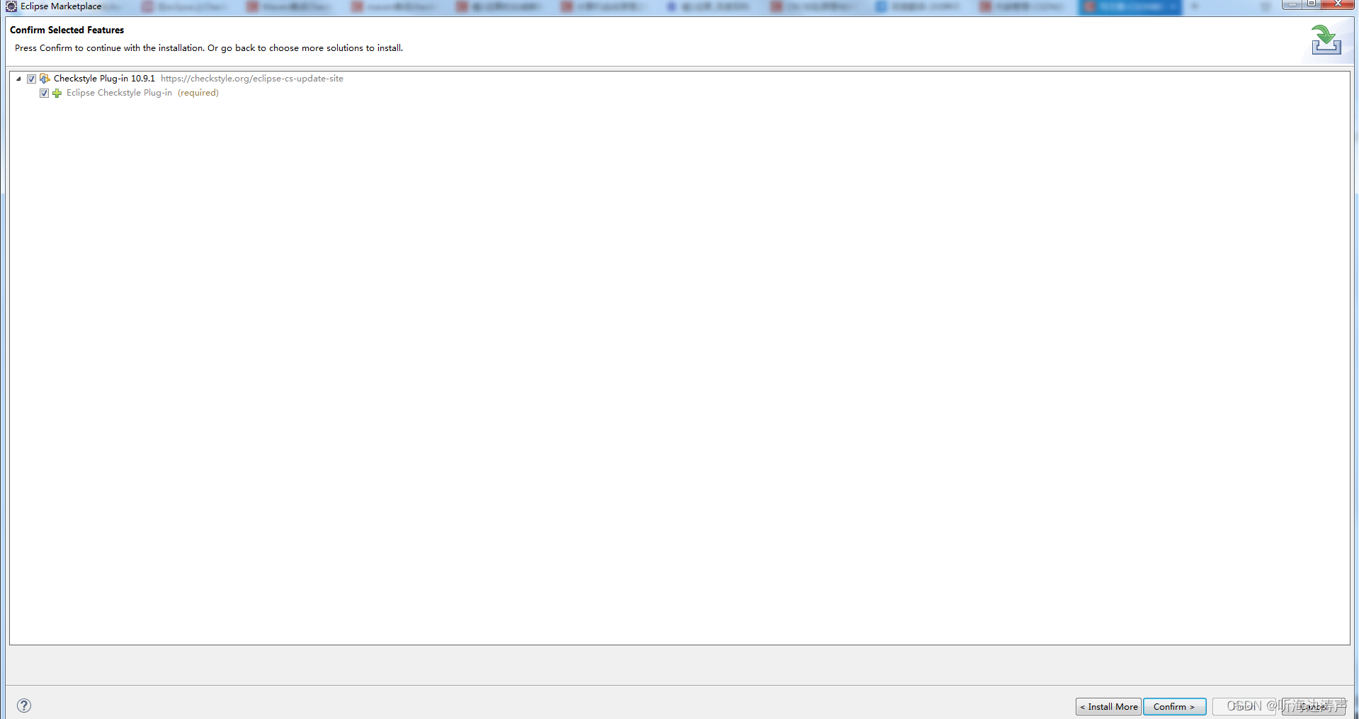Click the Confirm > button
The width and height of the screenshot is (1359, 719).
tap(1174, 706)
